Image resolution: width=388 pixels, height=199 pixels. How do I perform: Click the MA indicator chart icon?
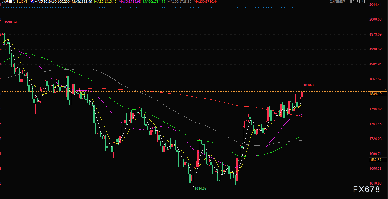click(x=32, y=2)
